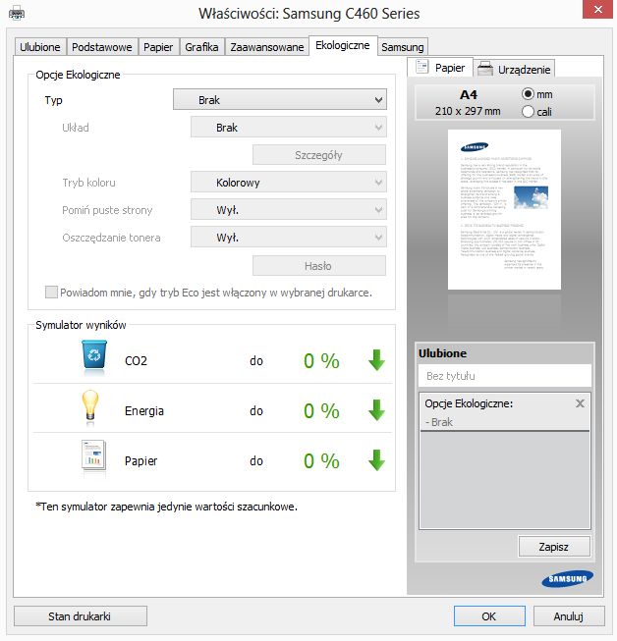Image resolution: width=617 pixels, height=641 pixels.
Task: Open Stan drukarki status button
Action: click(81, 616)
